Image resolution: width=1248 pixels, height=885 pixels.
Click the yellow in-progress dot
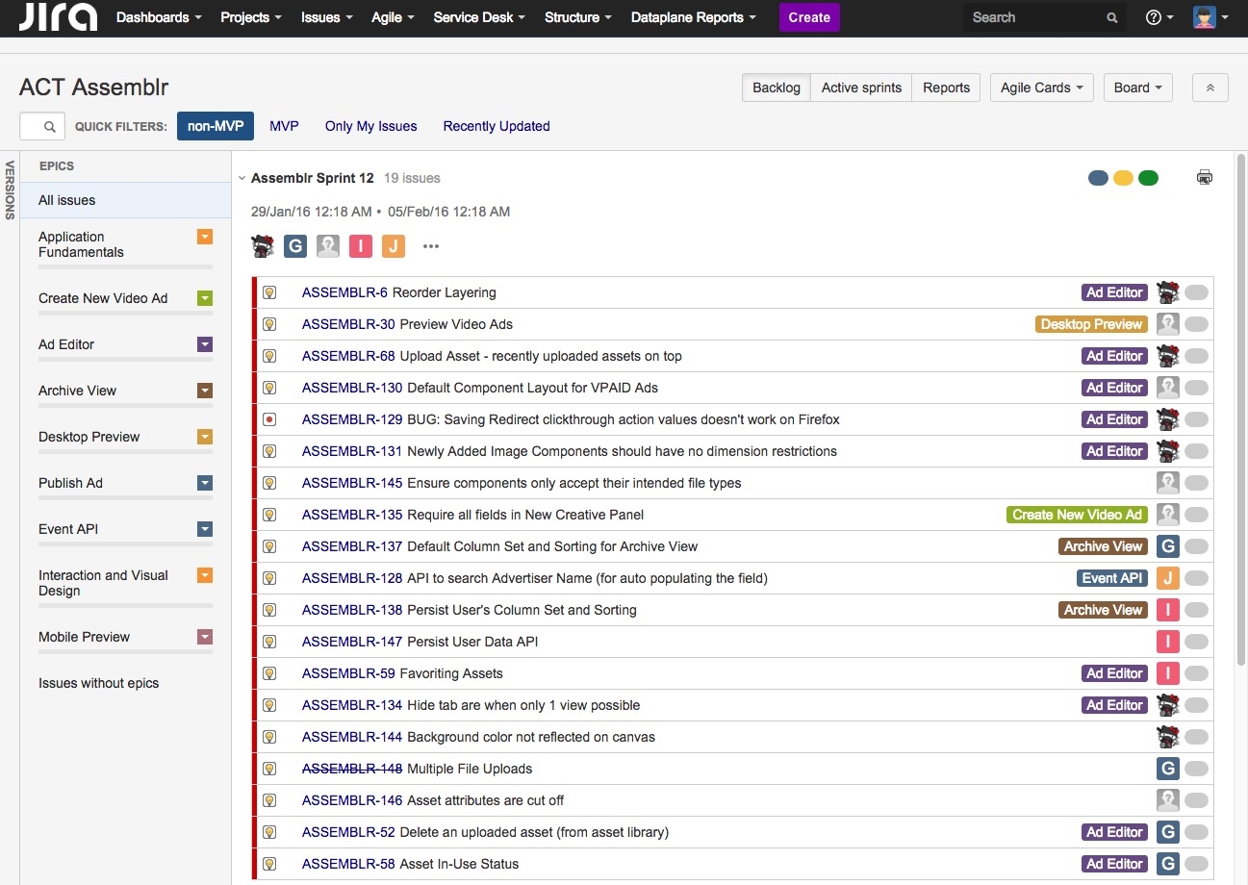point(1123,178)
